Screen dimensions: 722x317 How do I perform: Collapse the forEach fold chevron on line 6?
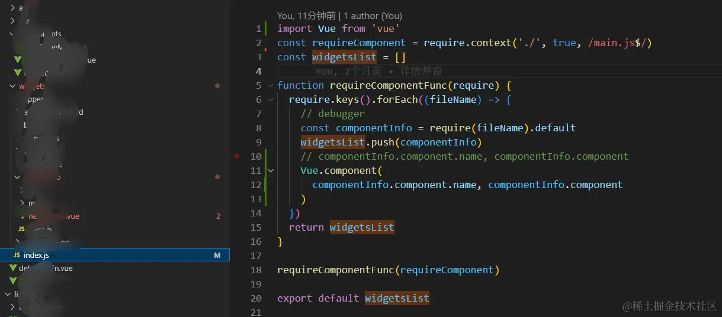point(271,100)
